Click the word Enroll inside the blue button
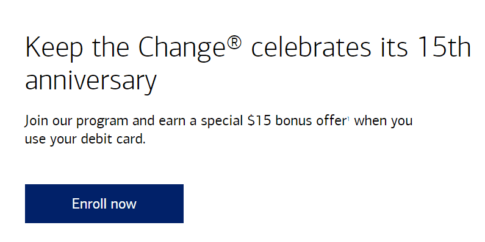The image size is (485, 242). point(89,204)
